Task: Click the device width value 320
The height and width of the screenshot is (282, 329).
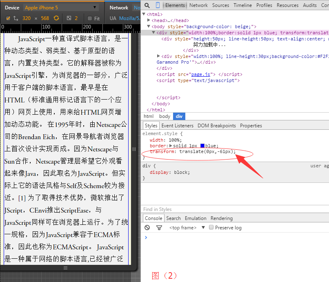Action: click(27, 18)
